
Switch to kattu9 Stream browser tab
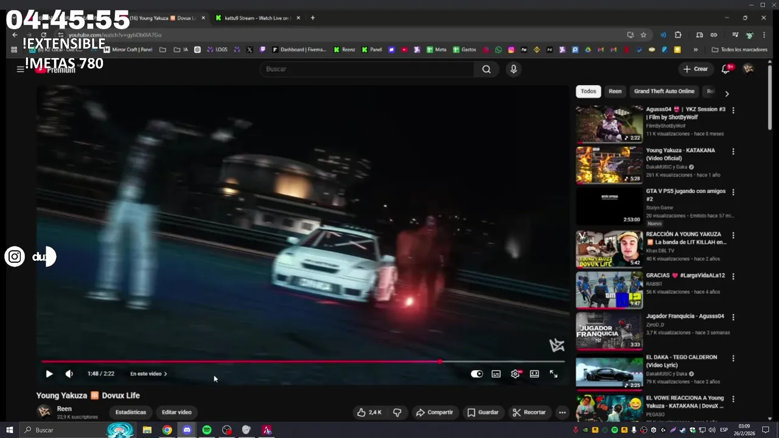[x=257, y=18]
